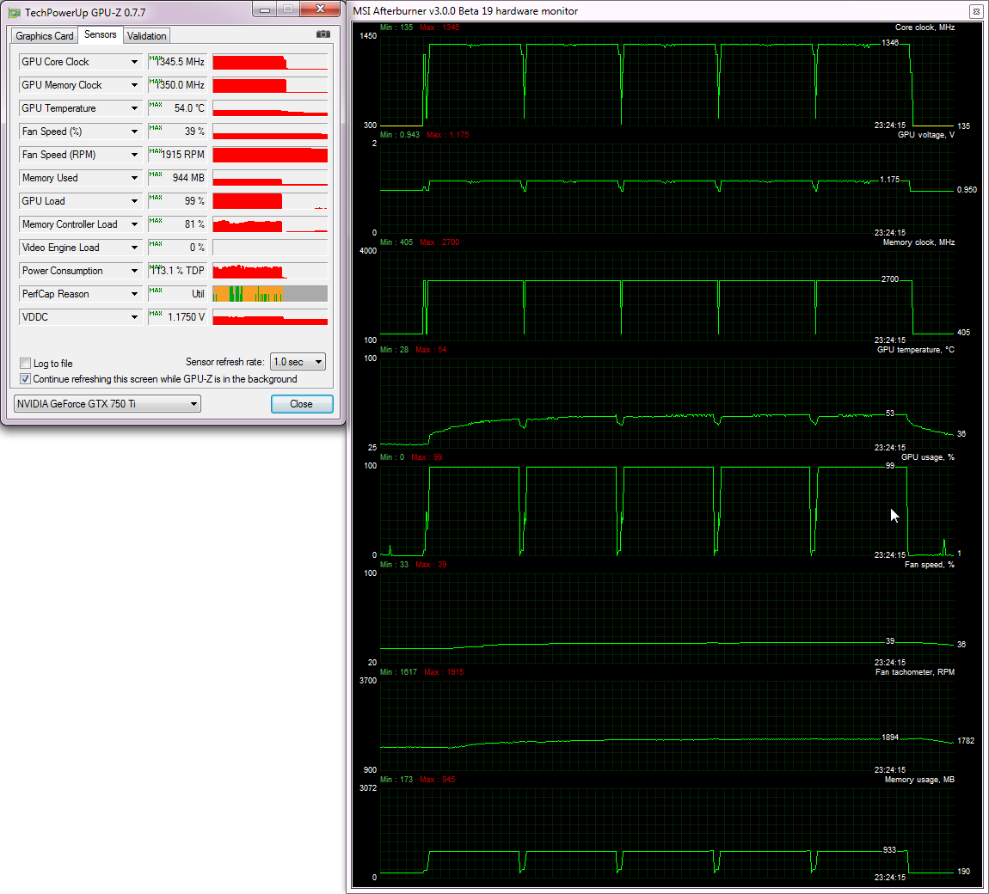Open the NVIDIA GeForce GTX 750 Ti selector
989x894 pixels.
107,403
